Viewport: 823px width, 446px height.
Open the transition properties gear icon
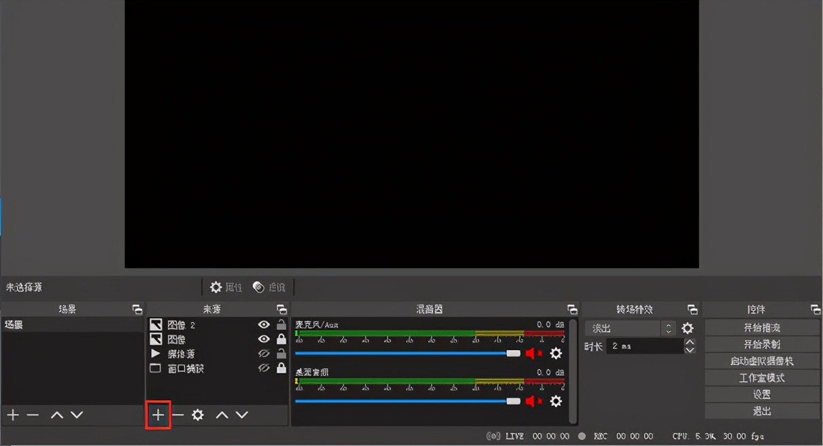coord(688,328)
